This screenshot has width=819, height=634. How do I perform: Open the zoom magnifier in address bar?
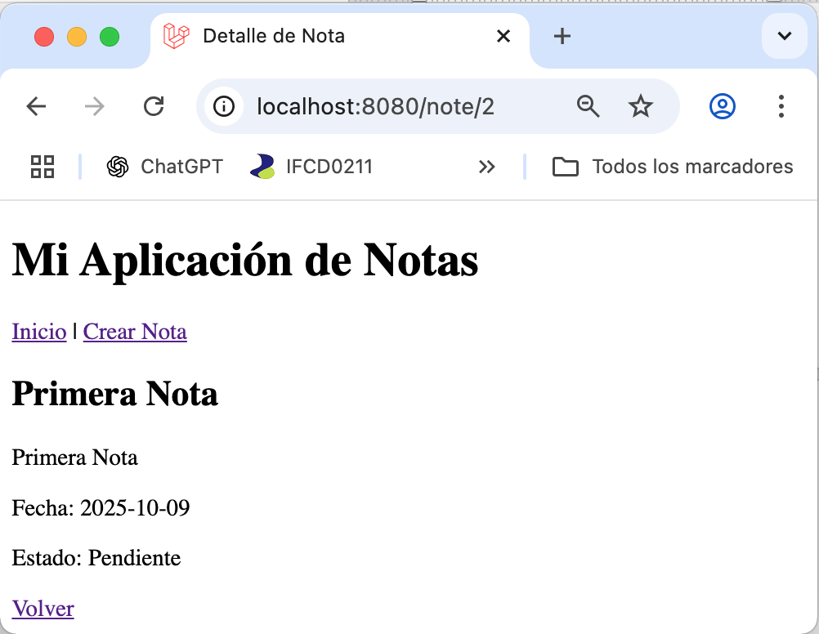coord(588,106)
